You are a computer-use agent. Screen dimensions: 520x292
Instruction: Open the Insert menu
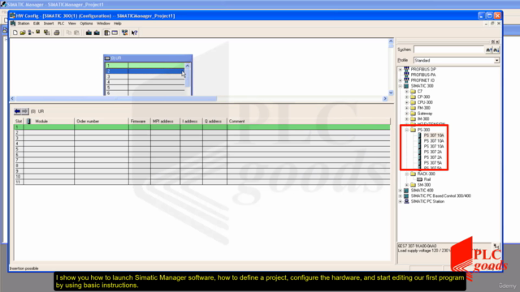click(x=49, y=24)
